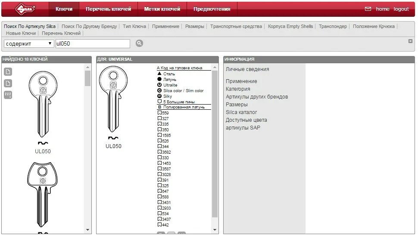
Task: Choose the Размеры search option in the top bar
Action: pyautogui.click(x=195, y=26)
